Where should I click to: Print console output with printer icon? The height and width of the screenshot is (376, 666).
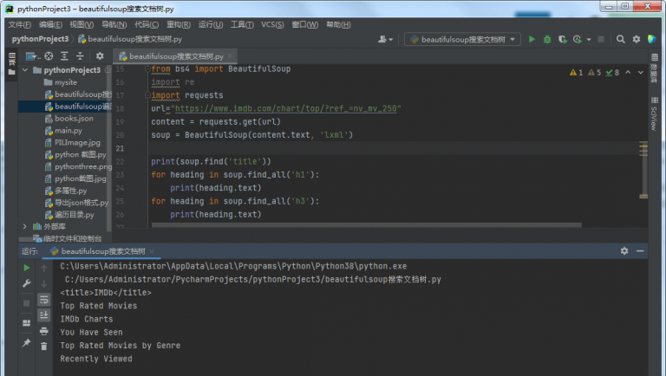(x=43, y=331)
